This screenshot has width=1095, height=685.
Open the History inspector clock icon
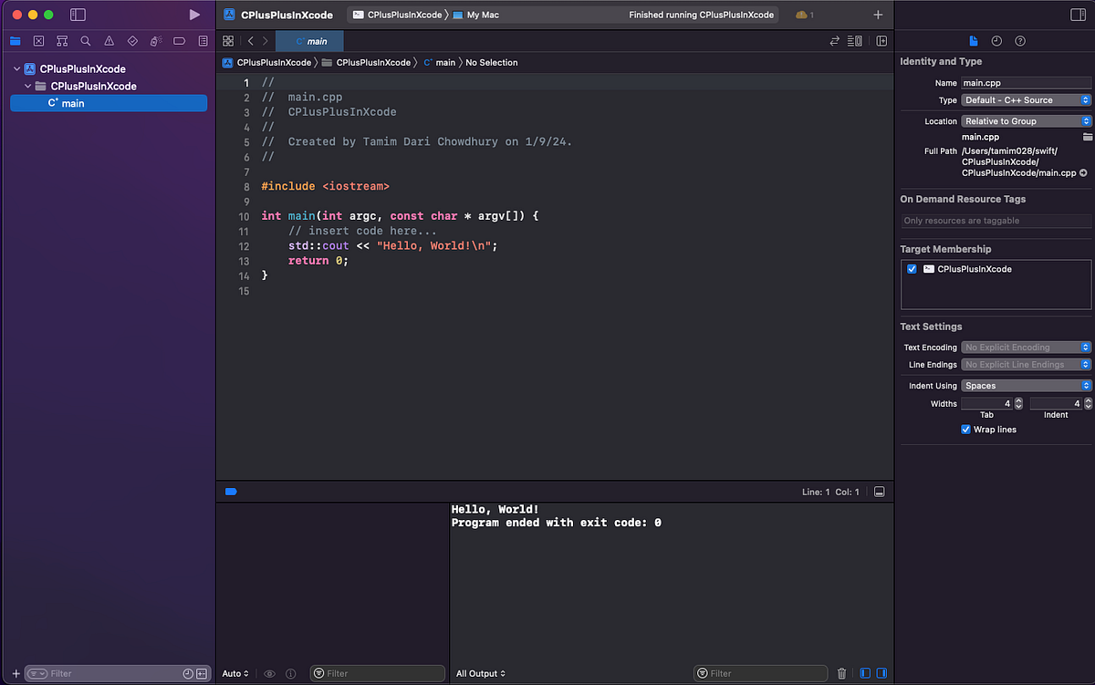[996, 41]
